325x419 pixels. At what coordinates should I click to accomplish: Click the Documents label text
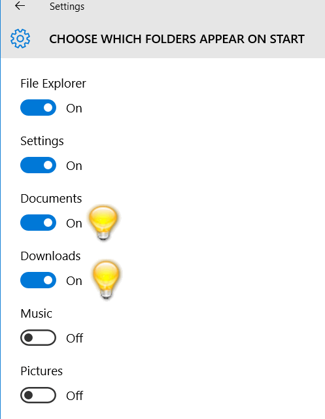[51, 199]
